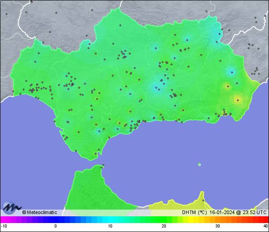Select the station on the eastern cyan cold spot
269x232 pixels.
click(x=232, y=72)
